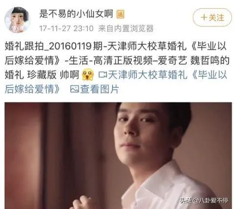Tap the plus sign inside the 关注 button
234x209 pixels.
[204, 18]
